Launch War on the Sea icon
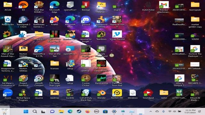The height and width of the screenshot is (115, 205). (54, 49)
